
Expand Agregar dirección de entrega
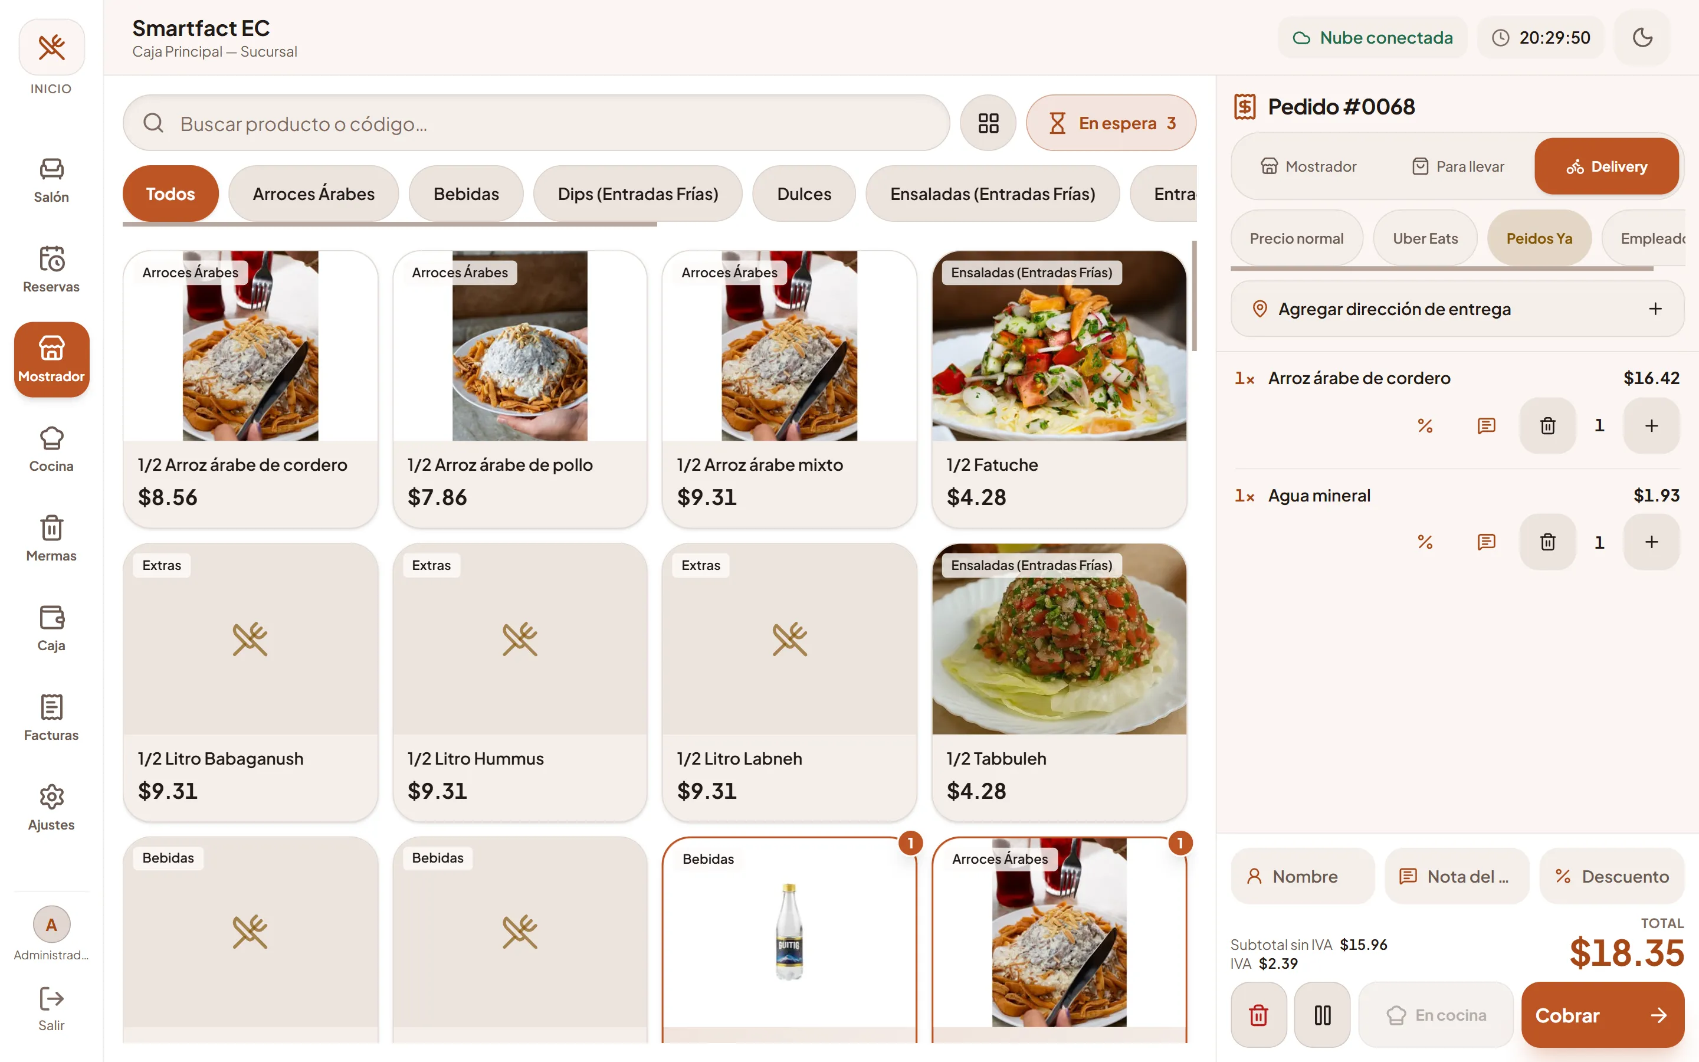pyautogui.click(x=1457, y=309)
